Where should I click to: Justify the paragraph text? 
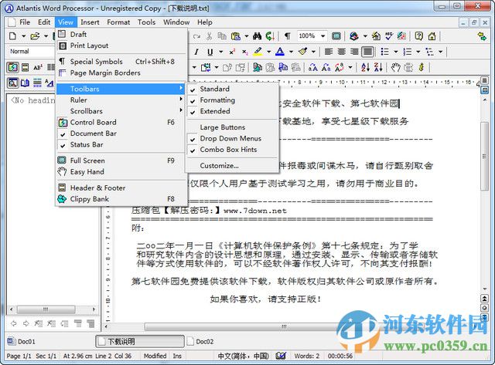(x=368, y=52)
